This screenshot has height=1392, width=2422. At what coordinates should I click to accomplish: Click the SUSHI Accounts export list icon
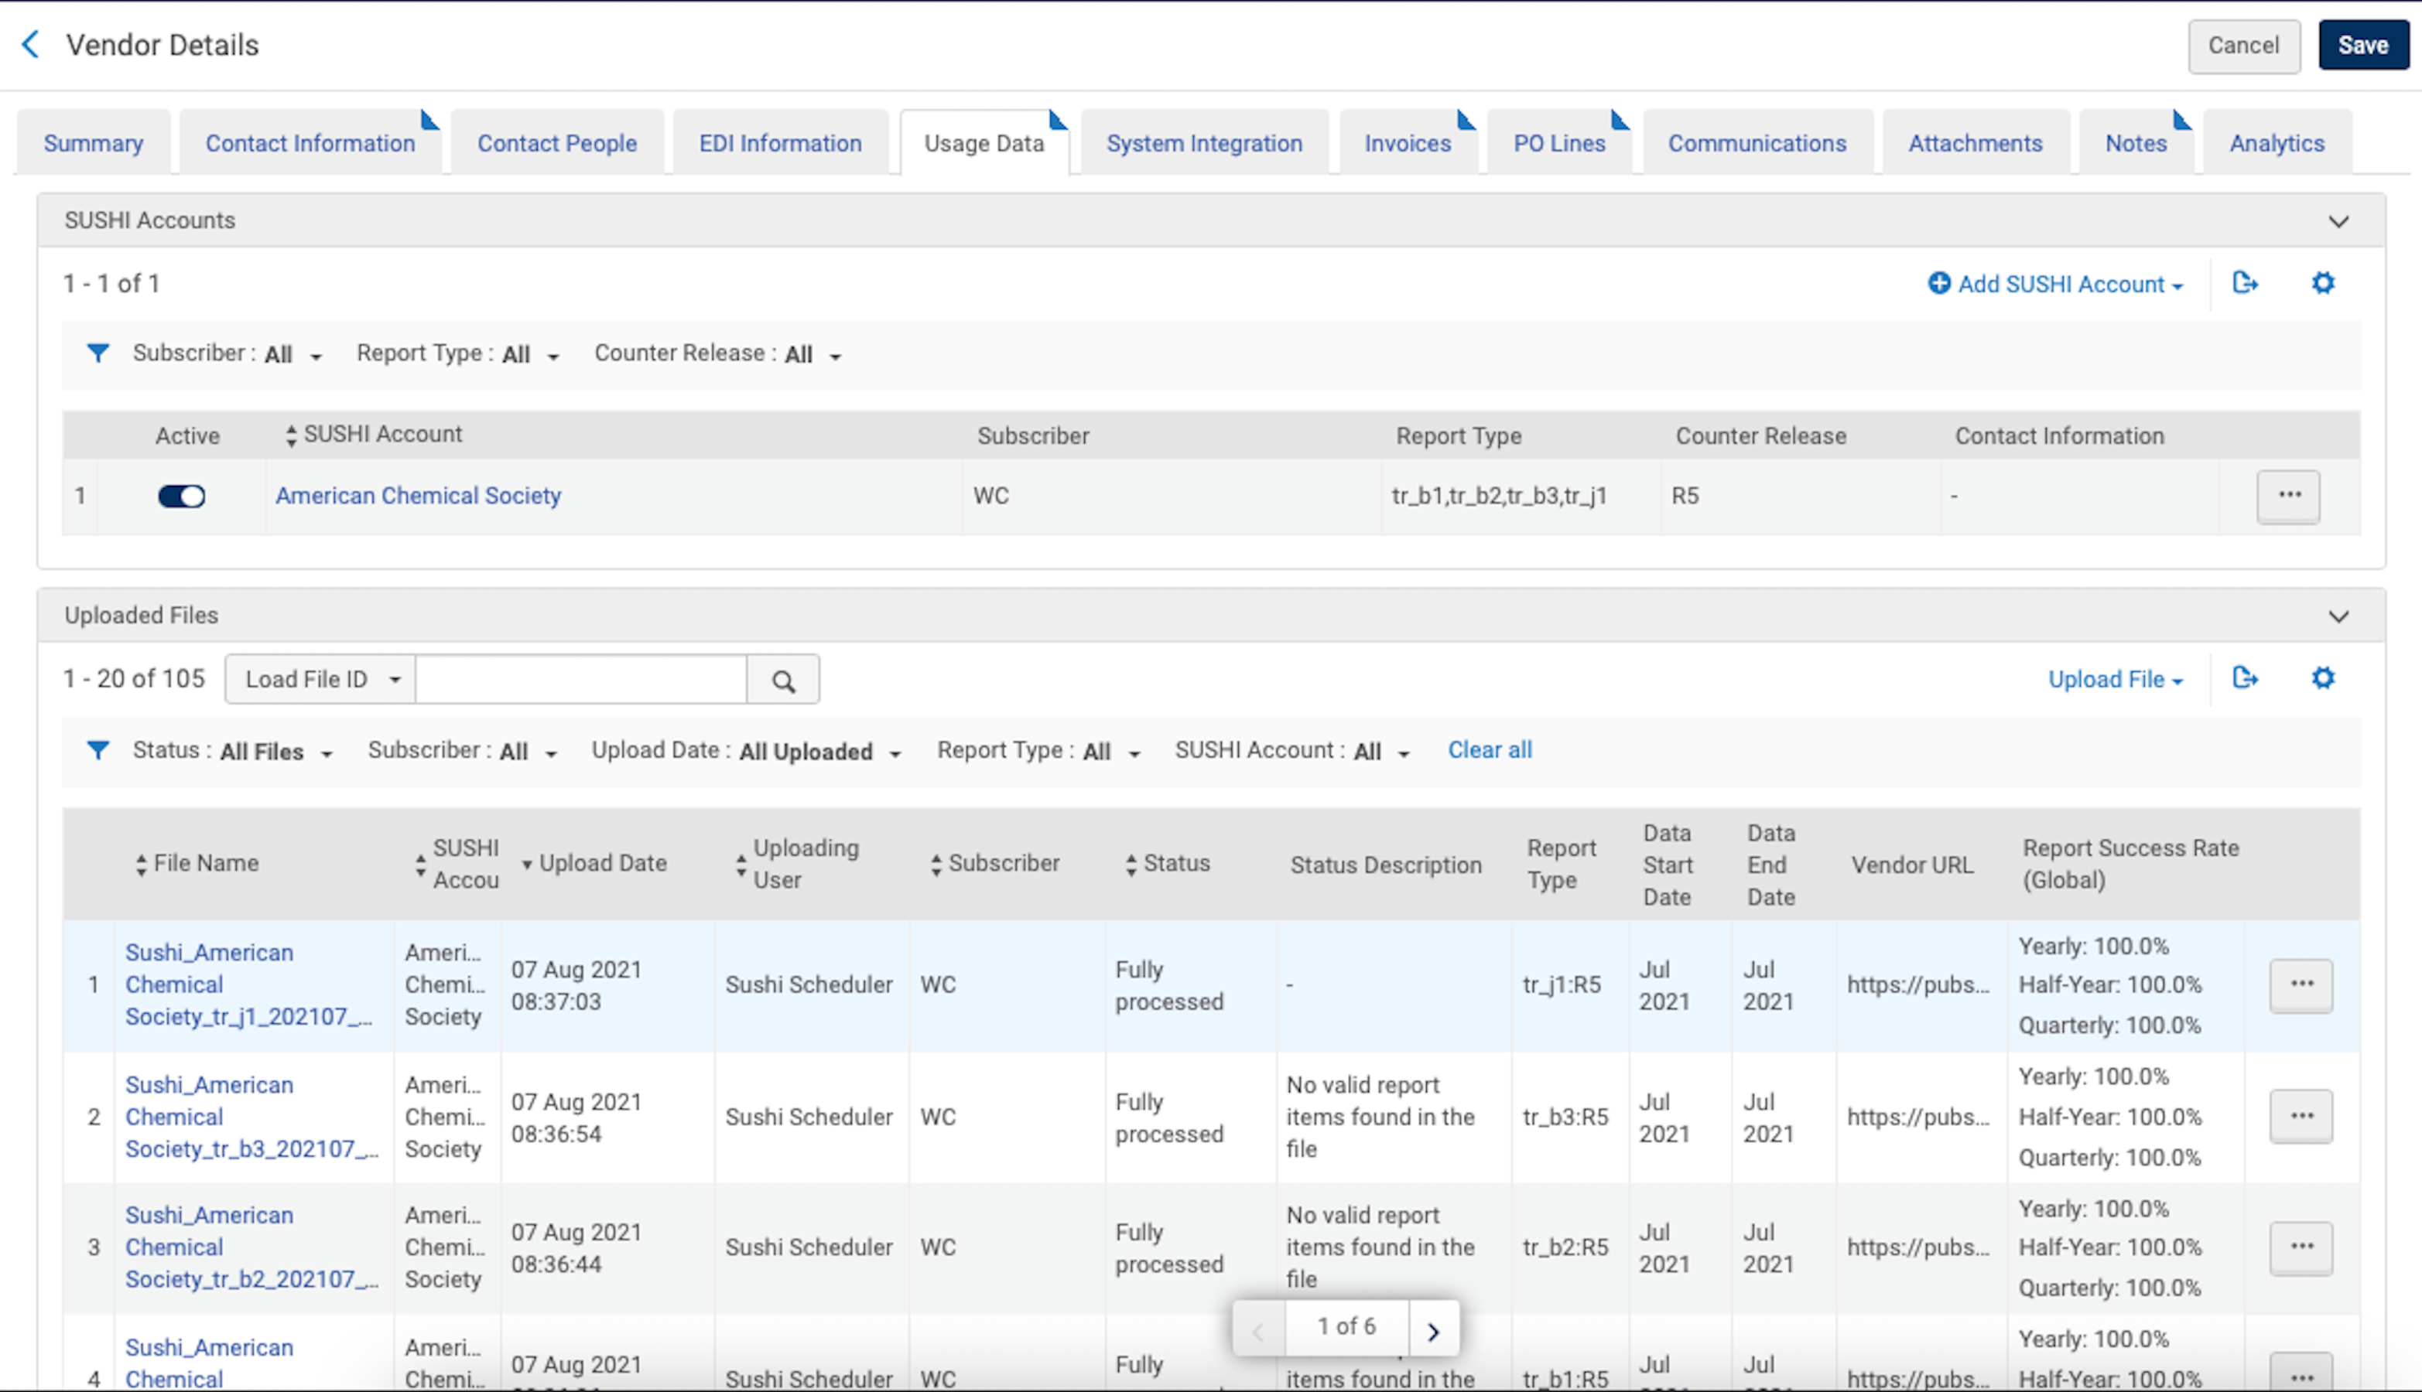click(2244, 283)
